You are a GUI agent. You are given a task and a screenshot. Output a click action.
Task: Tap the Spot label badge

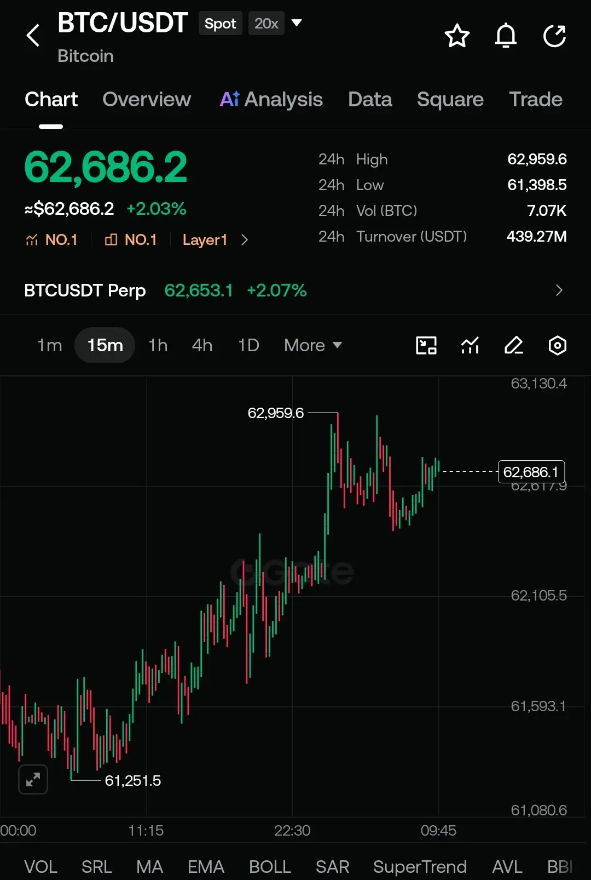(221, 23)
